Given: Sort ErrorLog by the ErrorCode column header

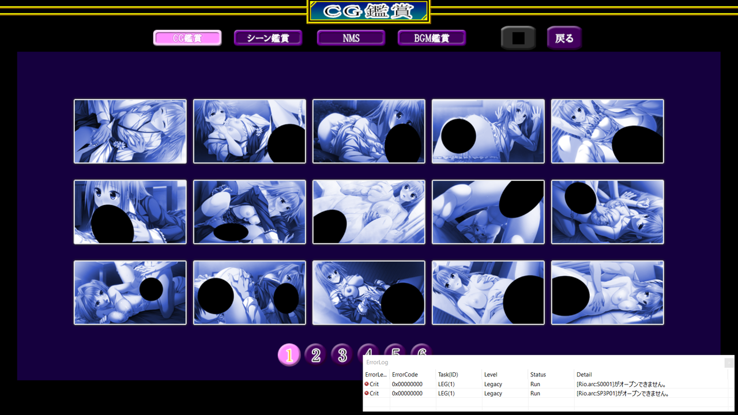Looking at the screenshot, I should point(413,375).
